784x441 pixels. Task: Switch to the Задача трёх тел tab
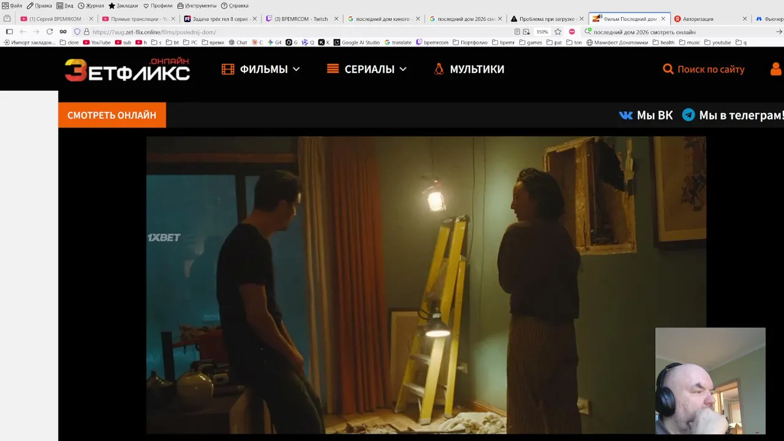click(220, 19)
